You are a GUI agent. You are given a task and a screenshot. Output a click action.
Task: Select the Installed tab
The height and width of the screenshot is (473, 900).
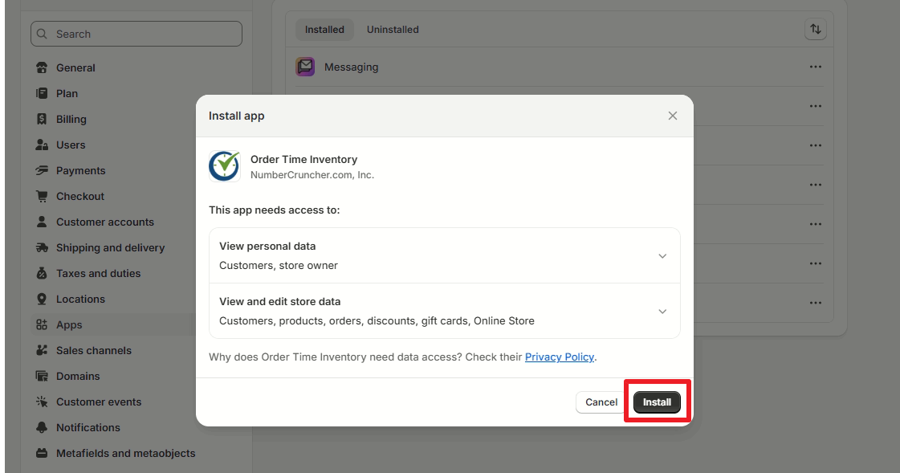coord(324,29)
